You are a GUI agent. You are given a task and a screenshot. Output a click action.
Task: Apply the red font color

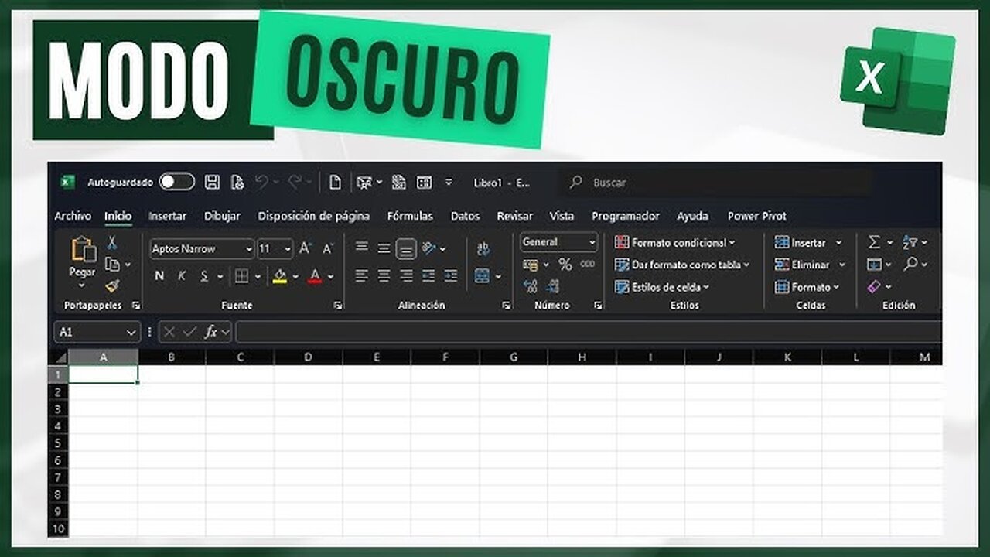[315, 276]
